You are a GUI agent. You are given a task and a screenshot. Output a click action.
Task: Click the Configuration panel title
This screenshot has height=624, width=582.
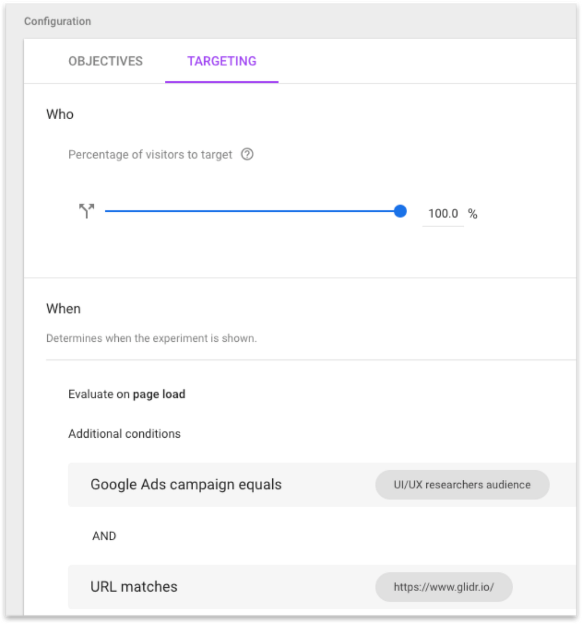(57, 22)
